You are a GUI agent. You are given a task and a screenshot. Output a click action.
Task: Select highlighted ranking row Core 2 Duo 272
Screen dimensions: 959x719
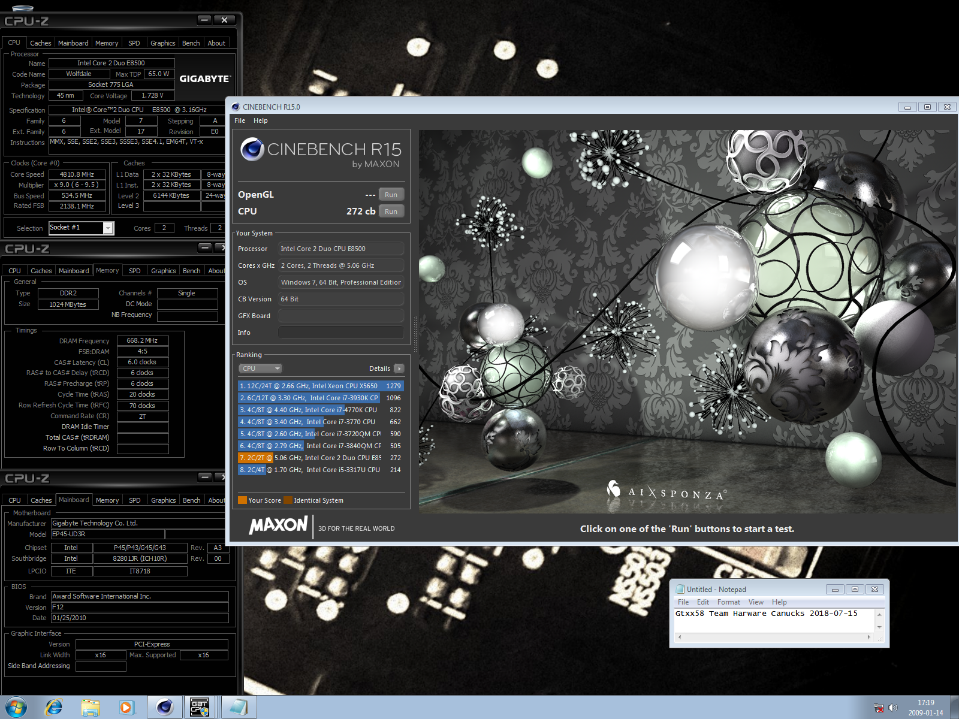click(321, 458)
